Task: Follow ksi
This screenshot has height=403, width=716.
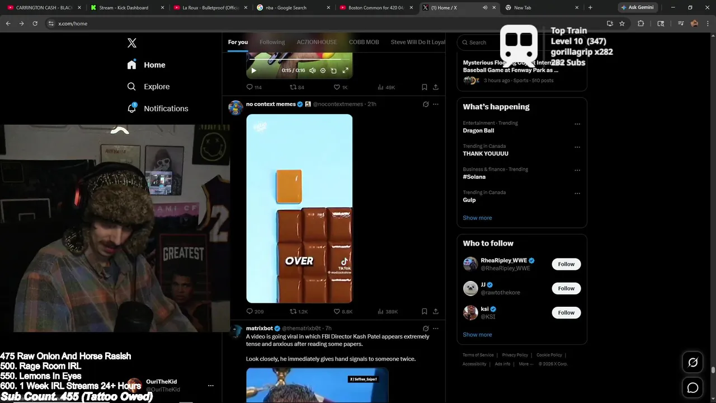Action: 566,312
